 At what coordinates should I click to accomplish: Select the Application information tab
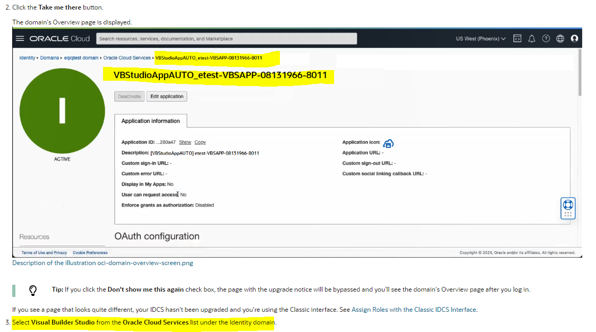pyautogui.click(x=150, y=121)
